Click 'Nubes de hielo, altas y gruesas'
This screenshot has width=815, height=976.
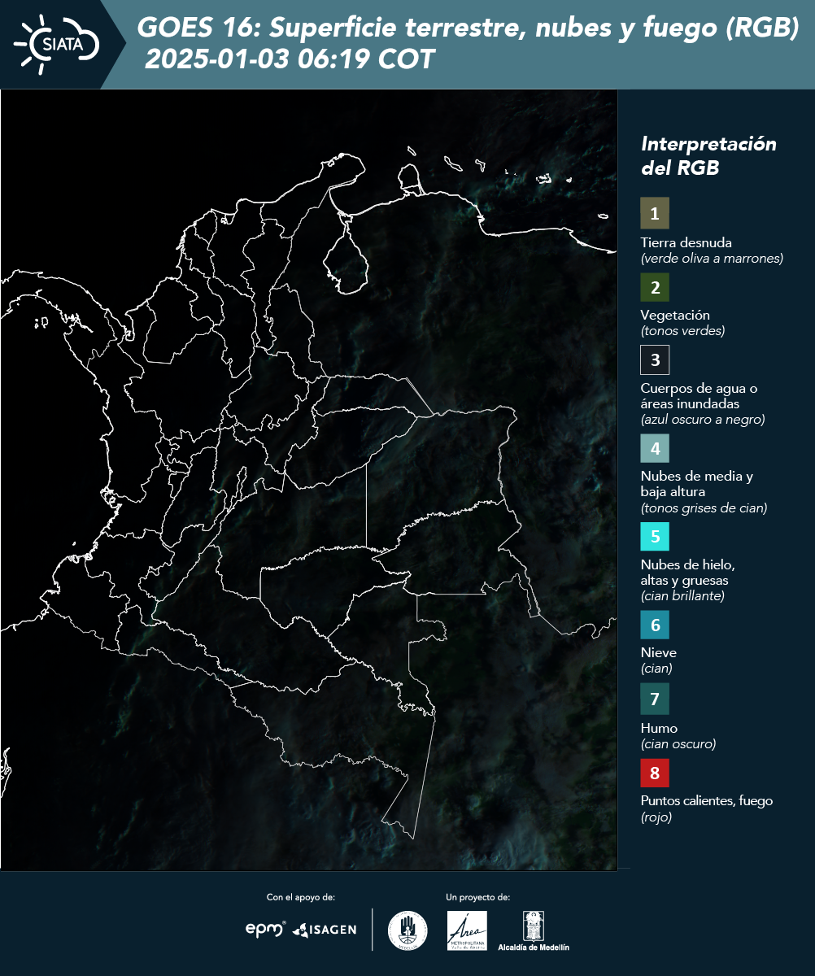pyautogui.click(x=688, y=573)
